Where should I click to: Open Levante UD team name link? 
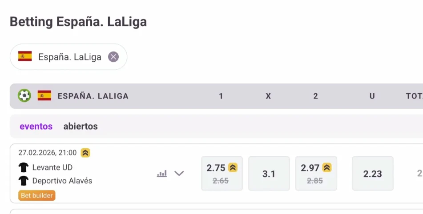52,167
